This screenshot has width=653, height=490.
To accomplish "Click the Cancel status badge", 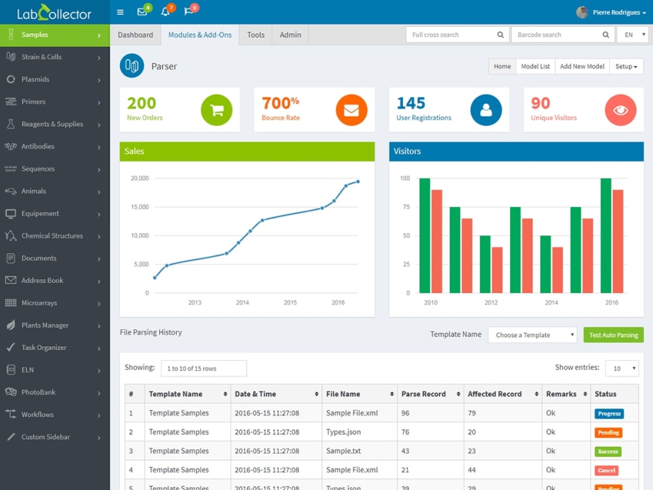I will pyautogui.click(x=607, y=470).
